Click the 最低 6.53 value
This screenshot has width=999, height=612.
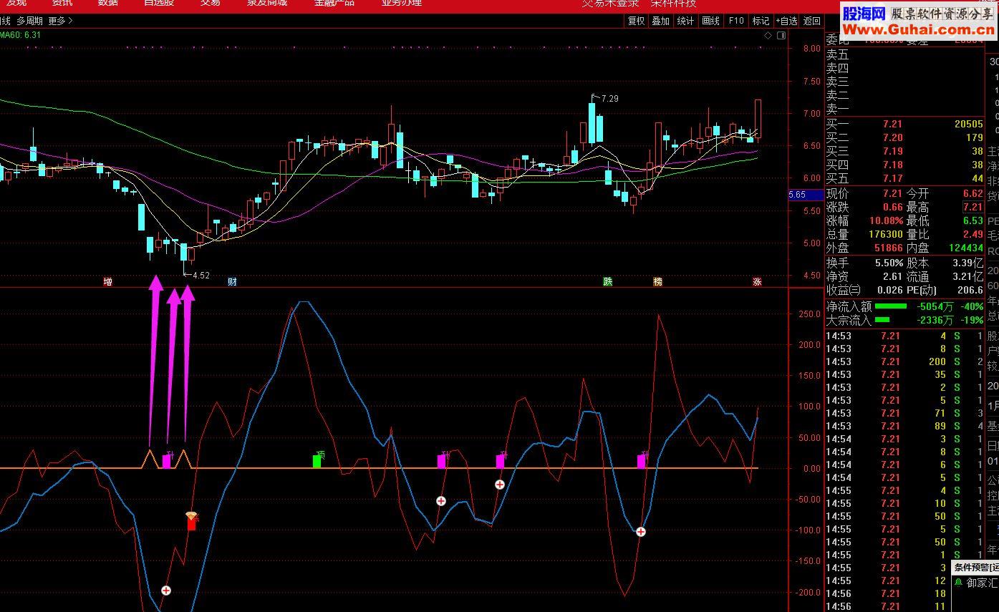point(974,220)
